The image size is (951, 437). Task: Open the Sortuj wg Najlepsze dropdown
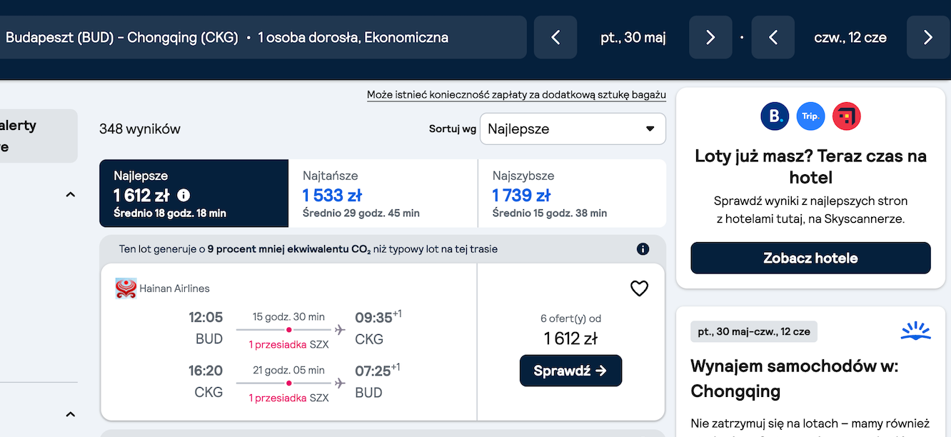(x=573, y=129)
